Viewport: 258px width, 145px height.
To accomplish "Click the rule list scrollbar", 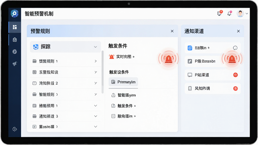I will coord(103,72).
